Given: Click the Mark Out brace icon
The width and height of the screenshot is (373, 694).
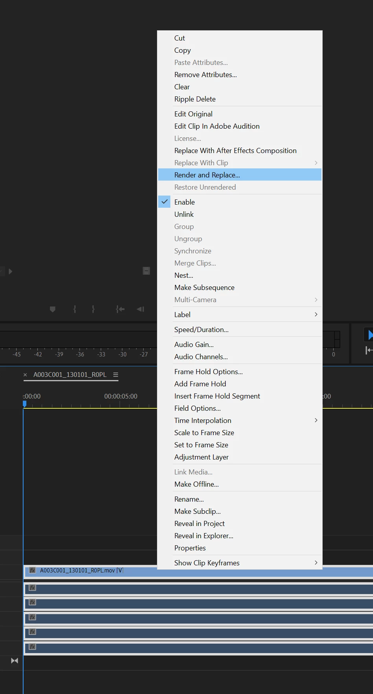Looking at the screenshot, I should [93, 309].
